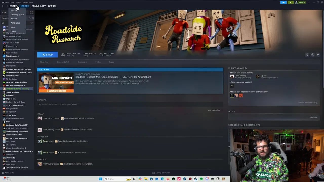Click unknown friend question mark avatar
Viewport: 324px width, 182px height.
232,86
